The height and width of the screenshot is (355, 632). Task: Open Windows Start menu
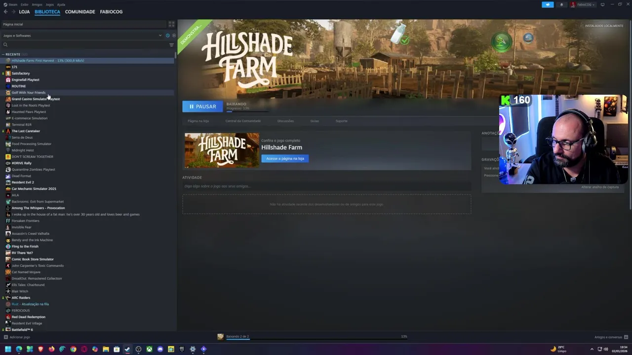pos(8,349)
